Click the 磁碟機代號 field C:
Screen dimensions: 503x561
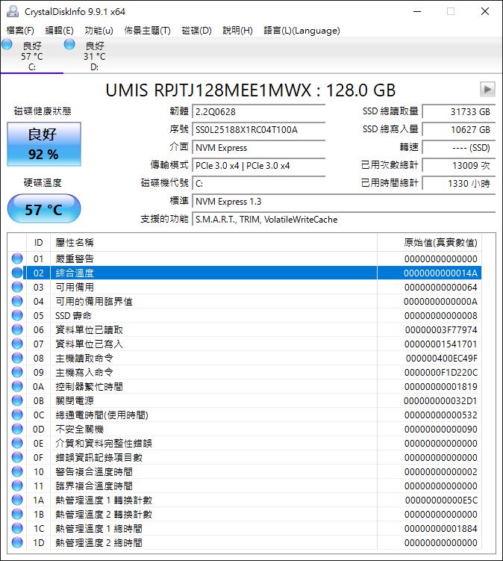click(x=259, y=183)
